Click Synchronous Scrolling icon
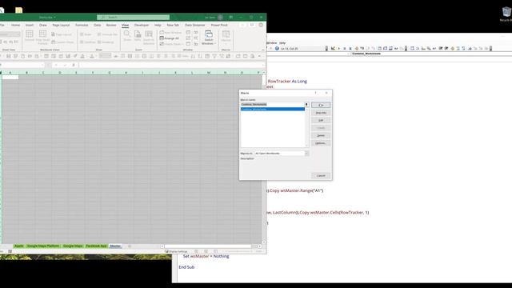 [196, 38]
